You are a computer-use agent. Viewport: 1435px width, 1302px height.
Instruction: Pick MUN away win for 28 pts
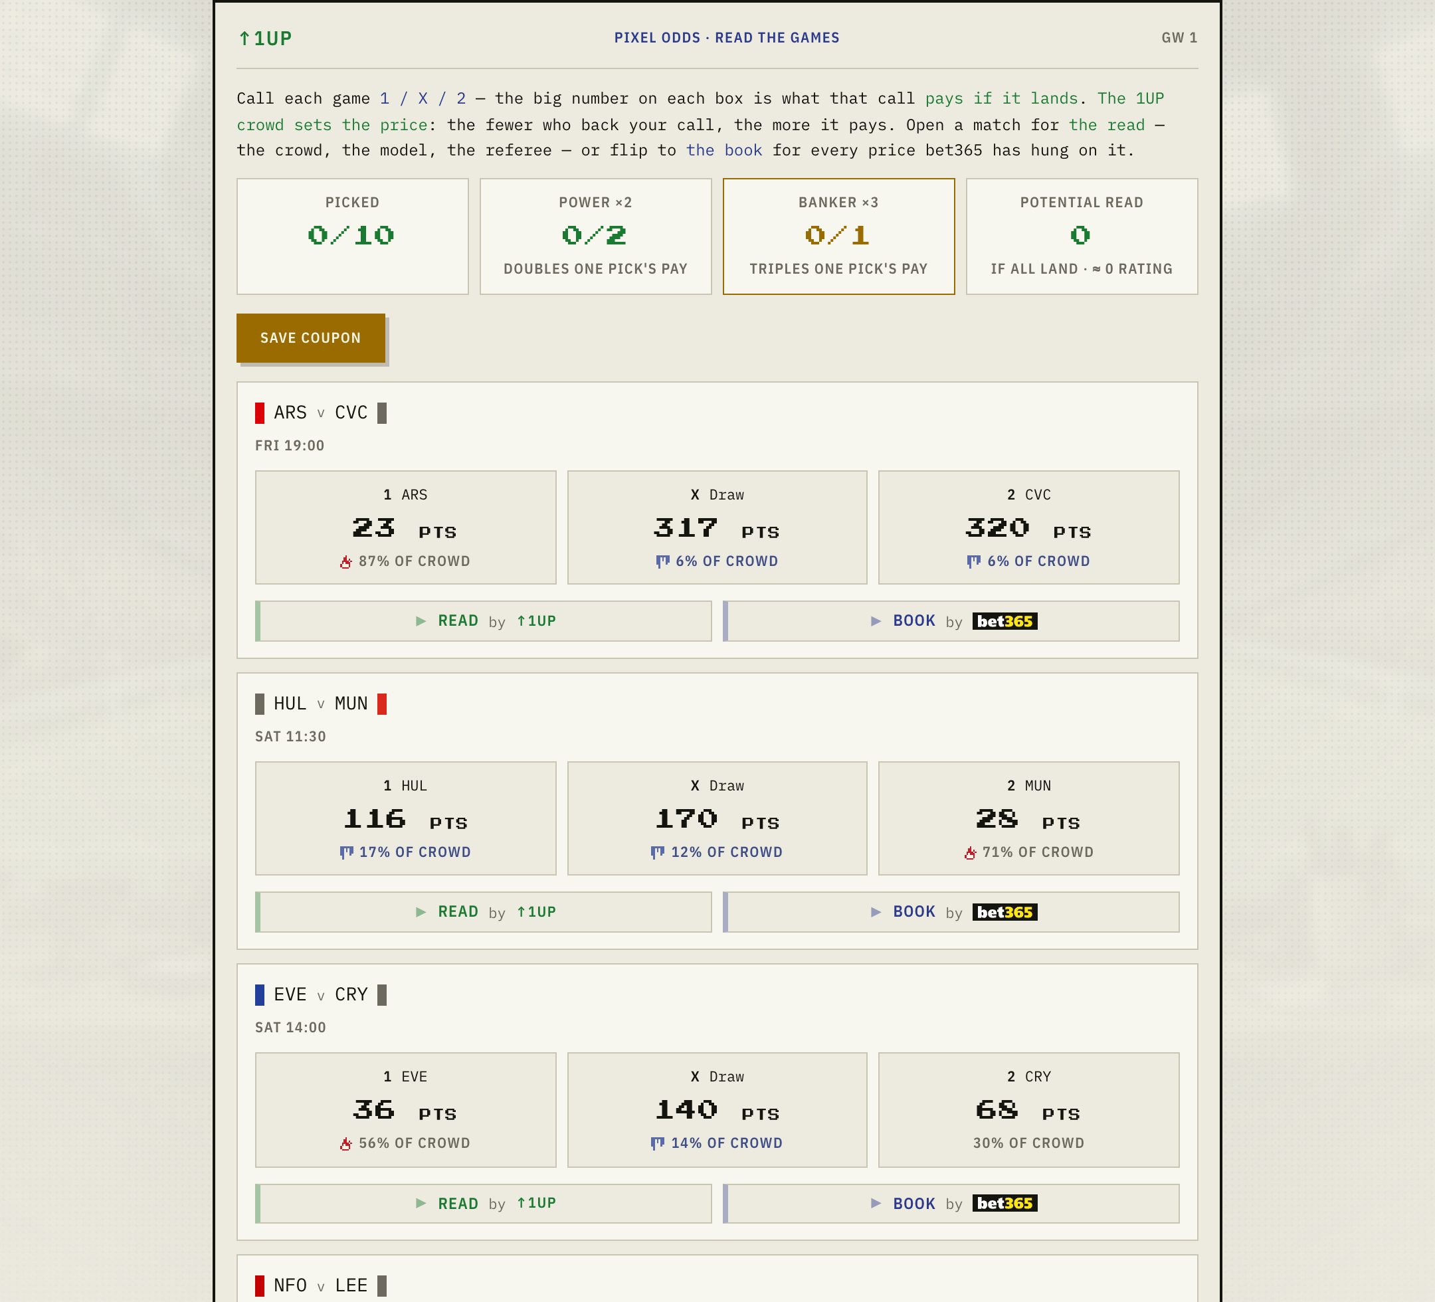pyautogui.click(x=1028, y=818)
